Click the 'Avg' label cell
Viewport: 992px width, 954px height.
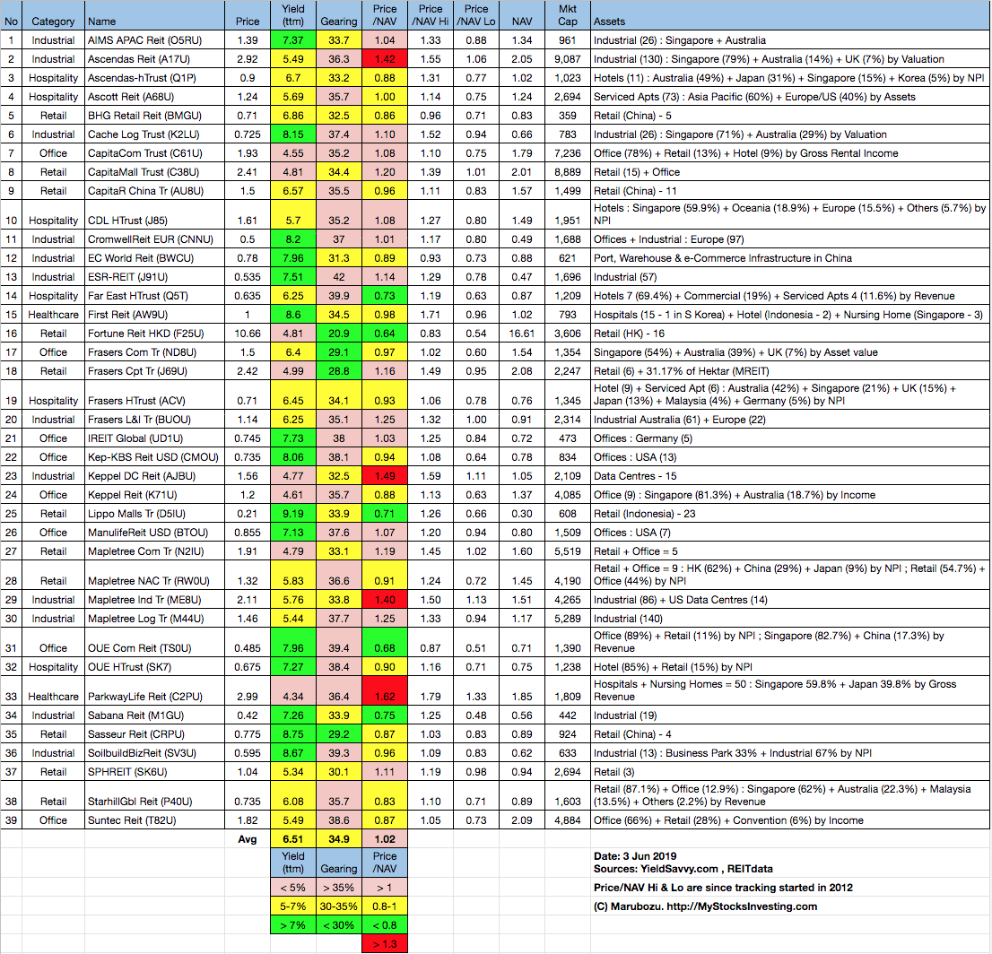248,839
